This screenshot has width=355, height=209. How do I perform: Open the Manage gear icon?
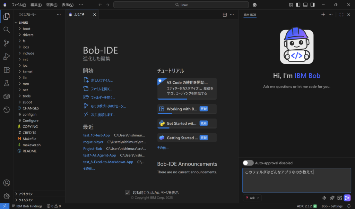point(6,196)
